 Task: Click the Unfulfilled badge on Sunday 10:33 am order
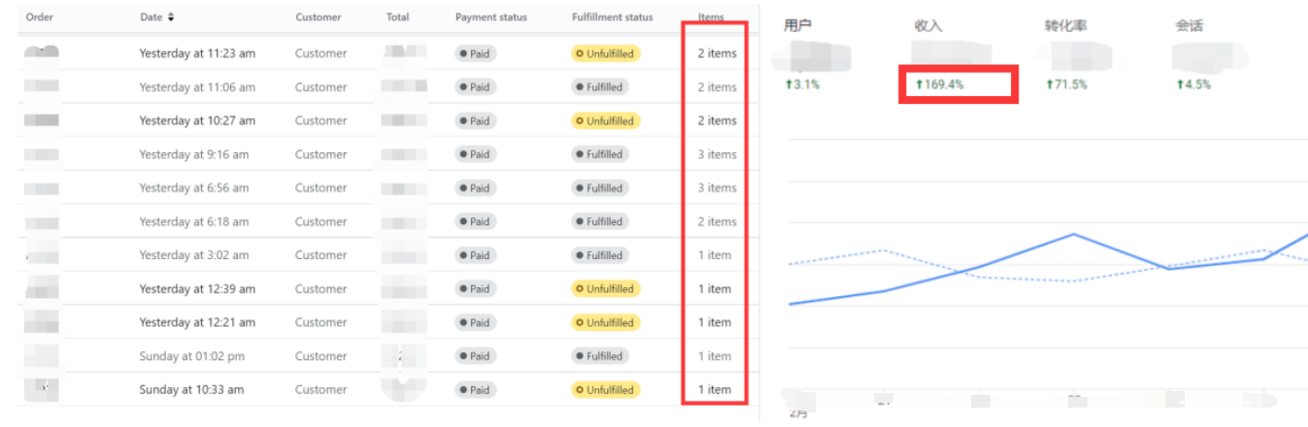pyautogui.click(x=605, y=390)
